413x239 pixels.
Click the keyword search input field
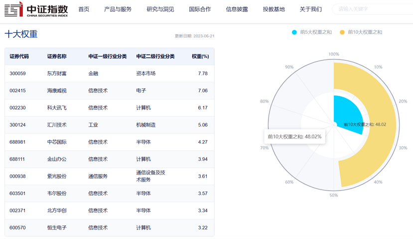(373, 9)
